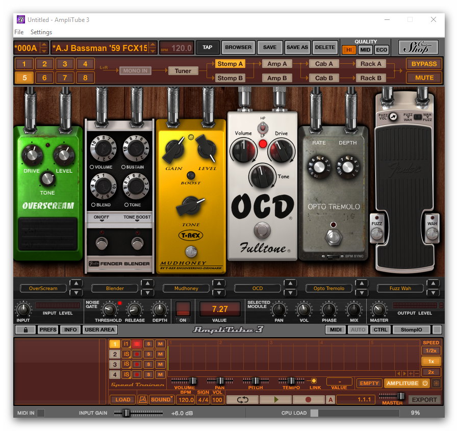
Task: Click the down arrow next to Fuzz Wah slot
Action: coord(433,293)
